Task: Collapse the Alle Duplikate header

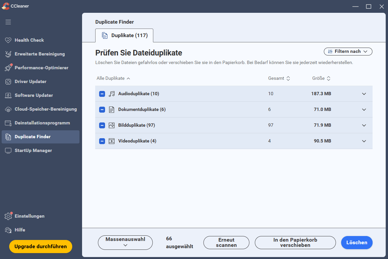Action: (x=113, y=78)
